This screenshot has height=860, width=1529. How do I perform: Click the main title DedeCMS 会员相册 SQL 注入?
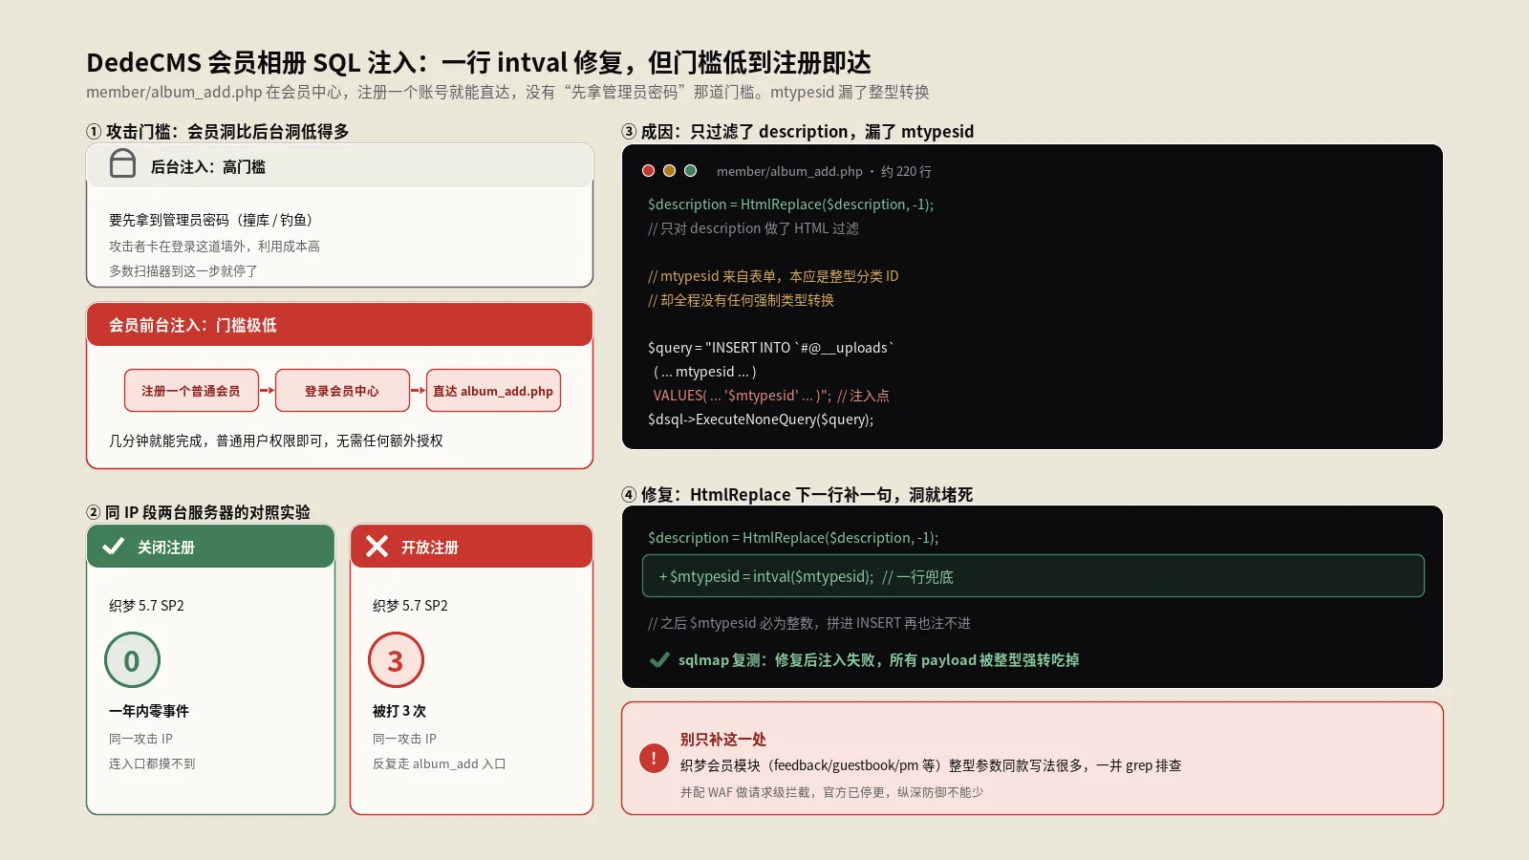[x=478, y=63]
